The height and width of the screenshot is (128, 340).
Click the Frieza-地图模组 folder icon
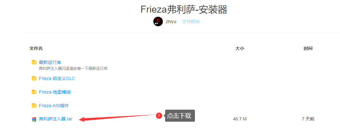point(34,92)
